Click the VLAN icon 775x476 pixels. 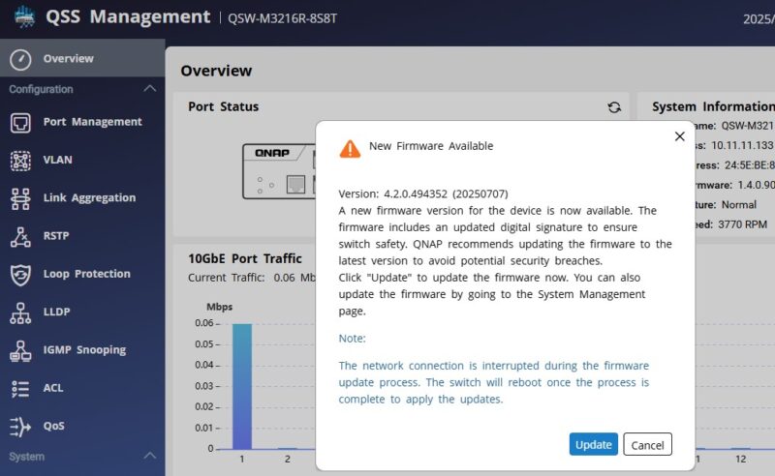(20, 161)
